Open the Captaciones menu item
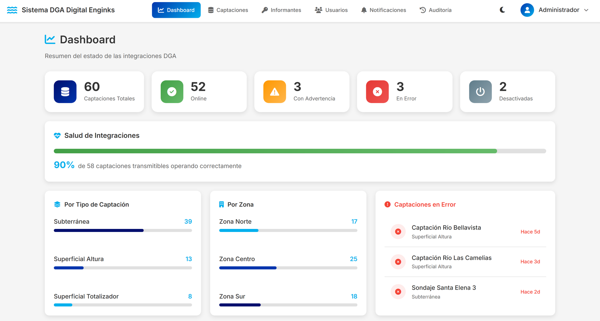The image size is (600, 321). click(x=228, y=10)
